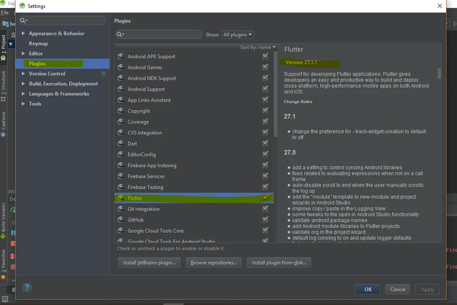This screenshot has width=457, height=305.
Task: Click the Dart plugin icon
Action: tap(121, 144)
